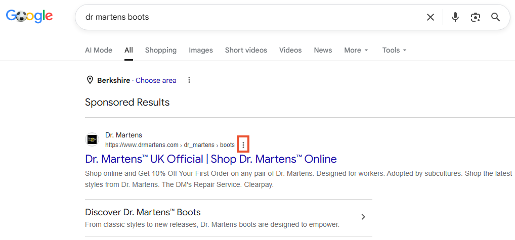Screen dimensions: 515x240
Task: Click chevron arrow beside Discover Dr. Martens Boots
Action: click(x=363, y=217)
